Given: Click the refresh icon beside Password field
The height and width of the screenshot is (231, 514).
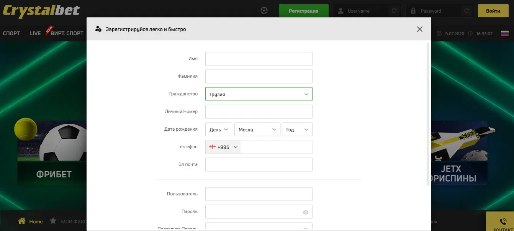Looking at the screenshot, I should click(467, 11).
